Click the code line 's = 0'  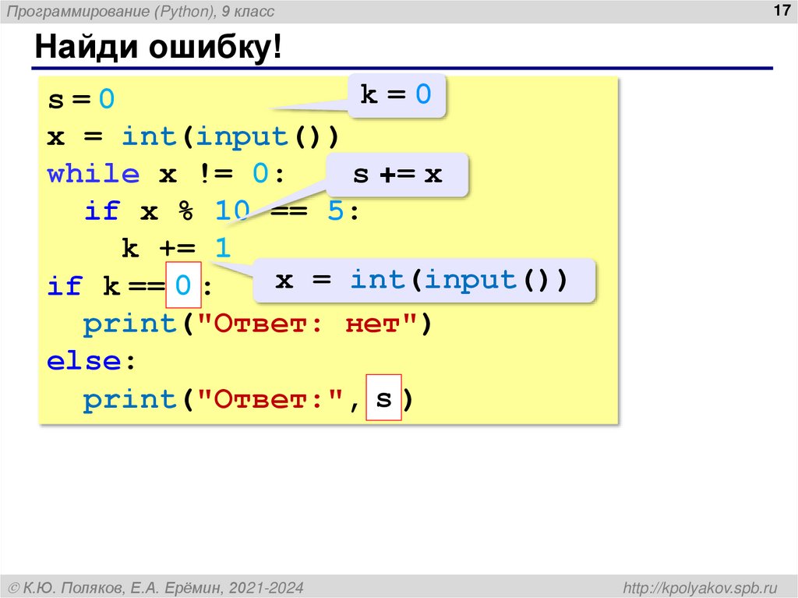(81, 98)
